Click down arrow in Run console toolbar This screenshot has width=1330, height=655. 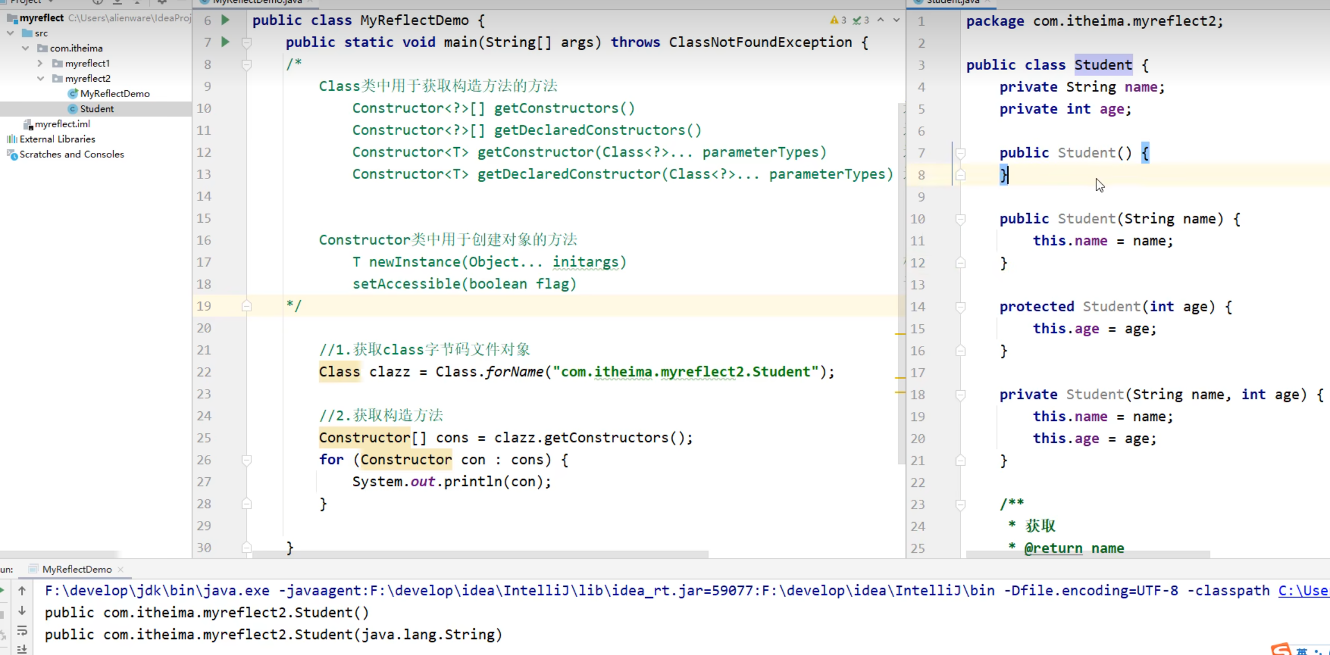[22, 611]
